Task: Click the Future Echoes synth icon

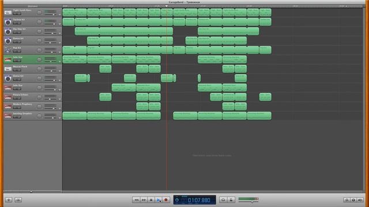Action: (x=8, y=97)
